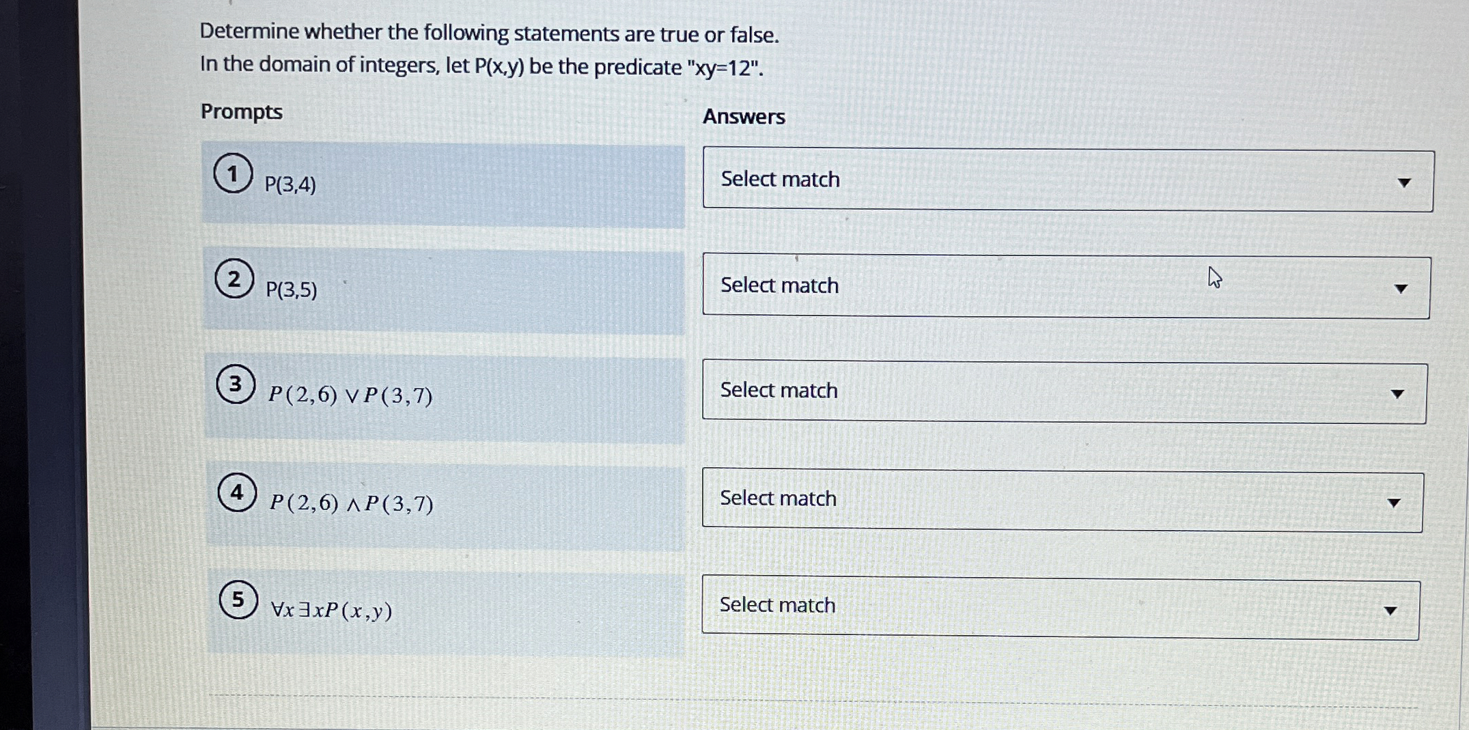This screenshot has height=730, width=1469.
Task: Click the circled number 1 icon
Action: (x=233, y=173)
